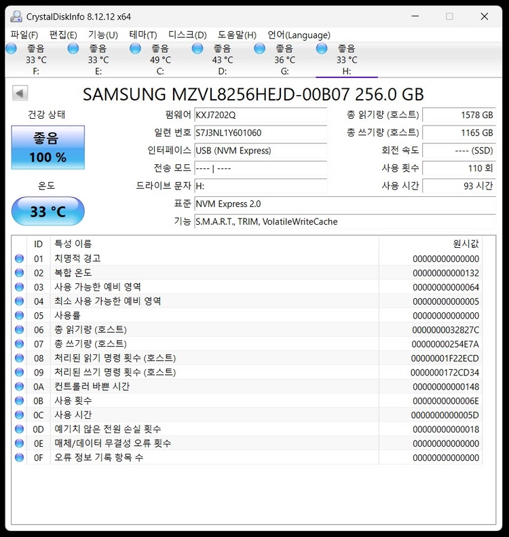Click raw value 0000000000064
The image size is (509, 537).
click(x=446, y=287)
